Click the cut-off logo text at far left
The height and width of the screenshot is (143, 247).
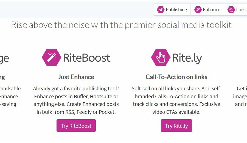[4, 58]
